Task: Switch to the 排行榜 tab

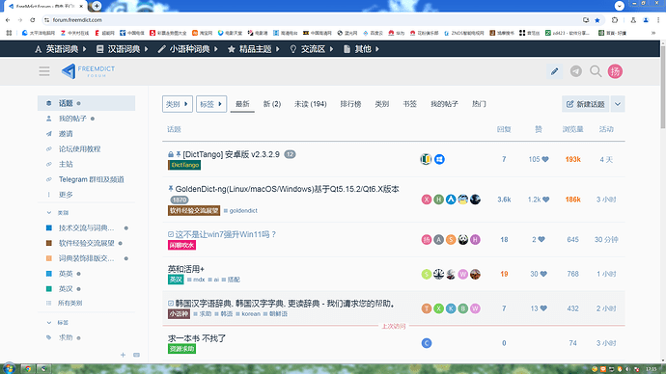Action: (350, 104)
